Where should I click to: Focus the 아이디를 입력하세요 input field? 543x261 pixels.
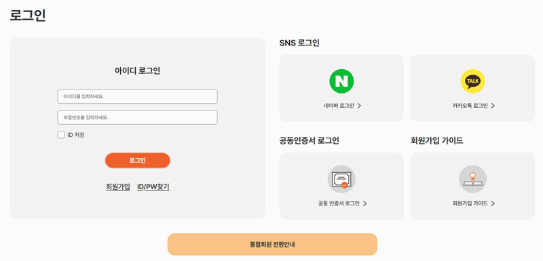tap(138, 97)
